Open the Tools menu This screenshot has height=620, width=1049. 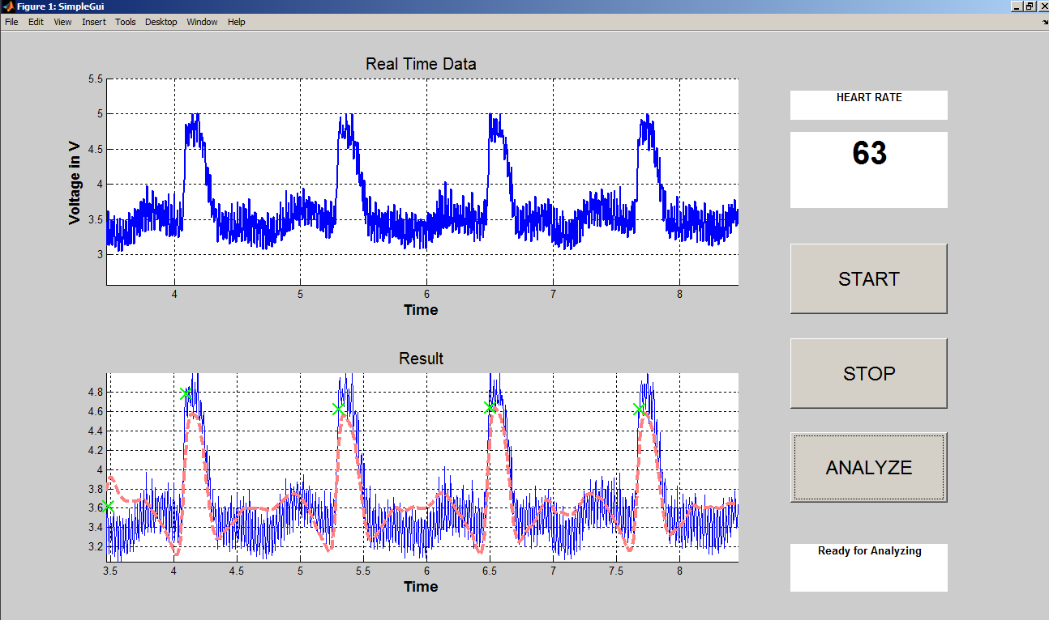(125, 22)
